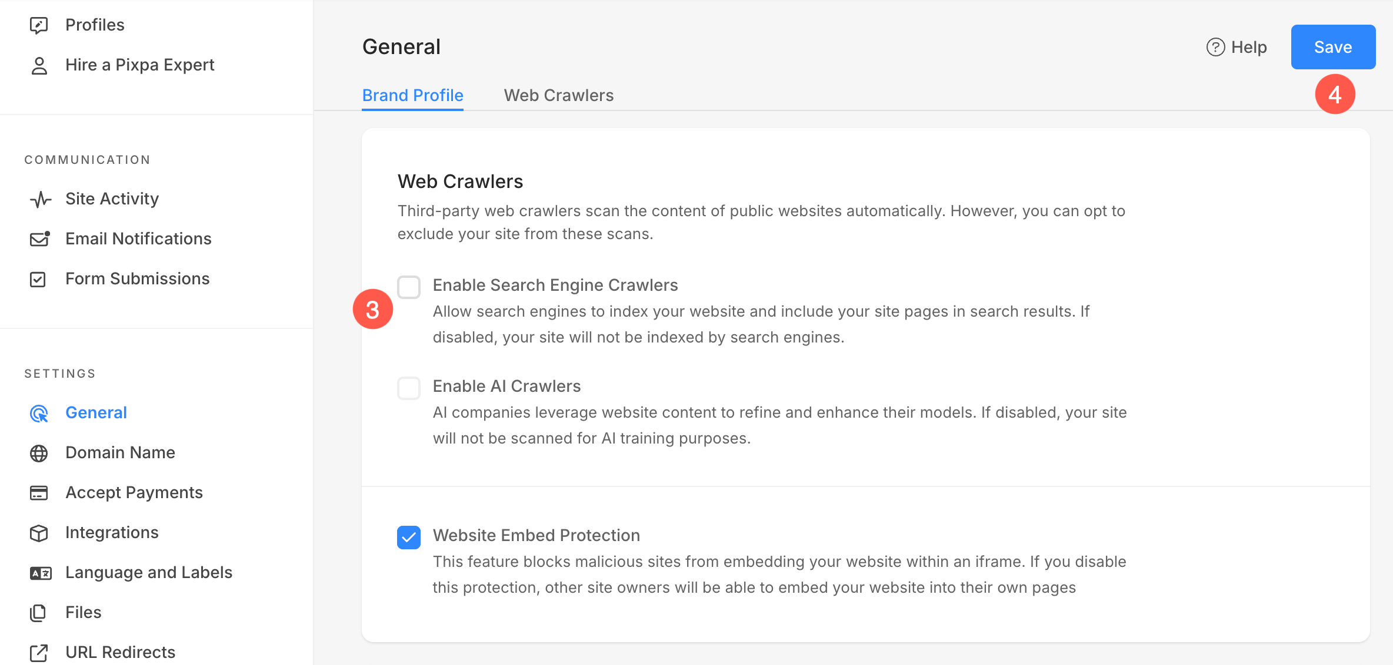Save the general settings

1333,47
